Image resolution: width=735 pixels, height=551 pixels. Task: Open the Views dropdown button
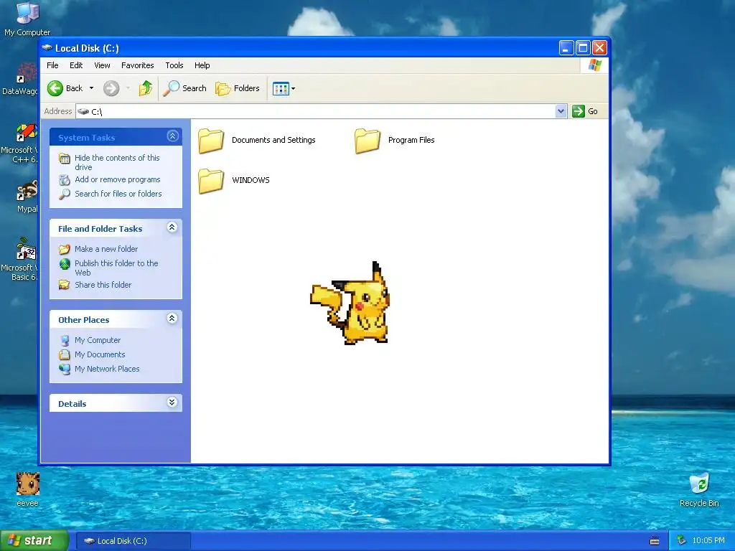pos(284,88)
